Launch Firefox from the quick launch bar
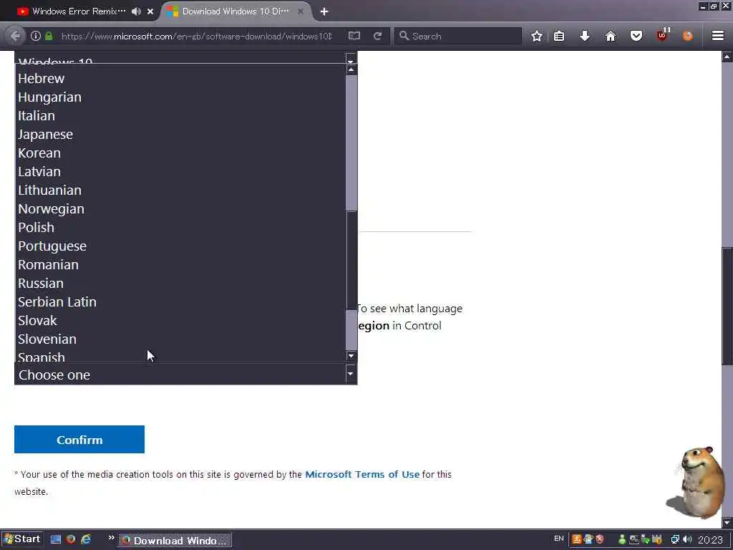Screen dimensions: 733x550 pos(71,539)
